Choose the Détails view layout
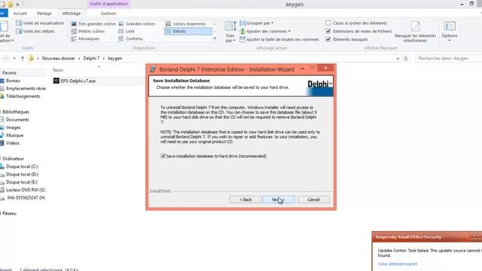482x271 pixels. pyautogui.click(x=188, y=32)
